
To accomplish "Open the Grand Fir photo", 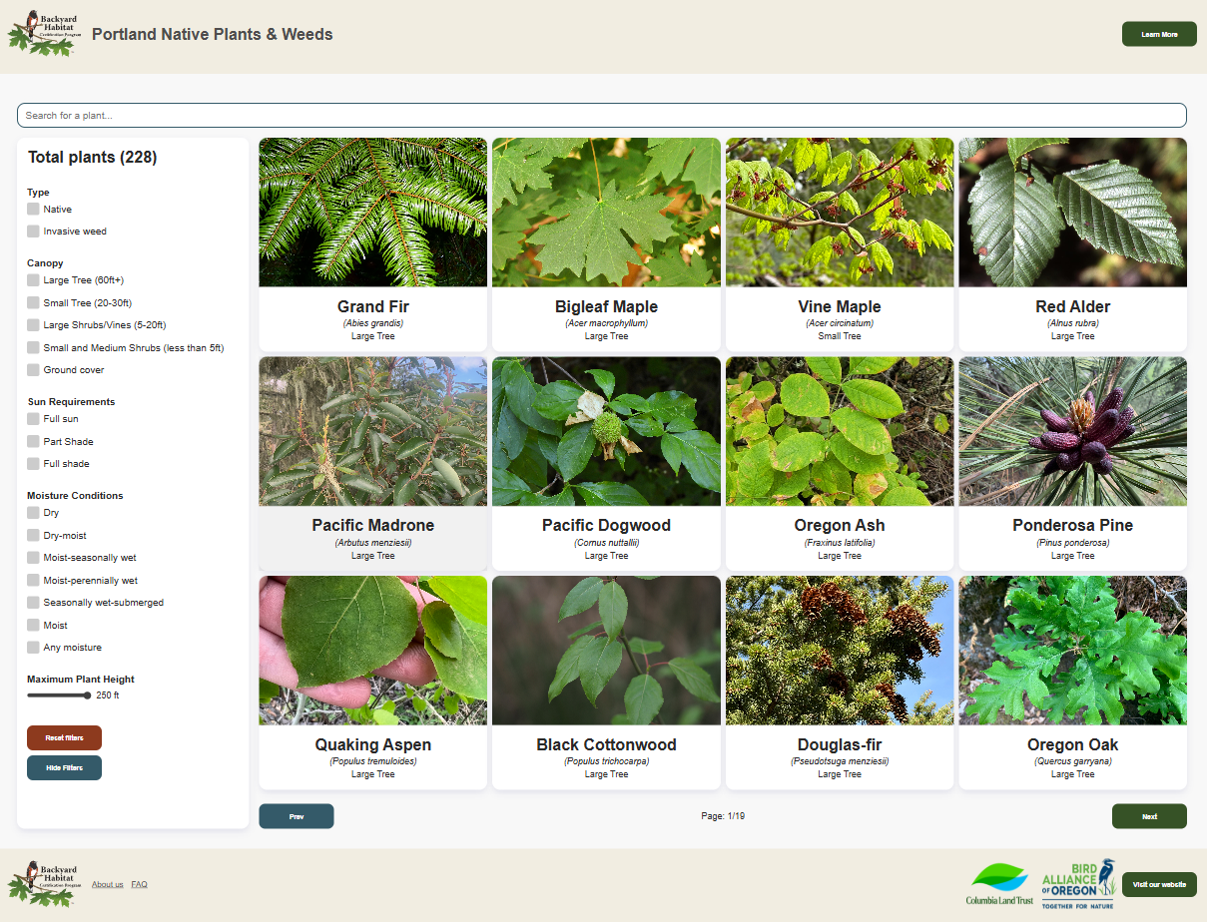I will coord(373,213).
